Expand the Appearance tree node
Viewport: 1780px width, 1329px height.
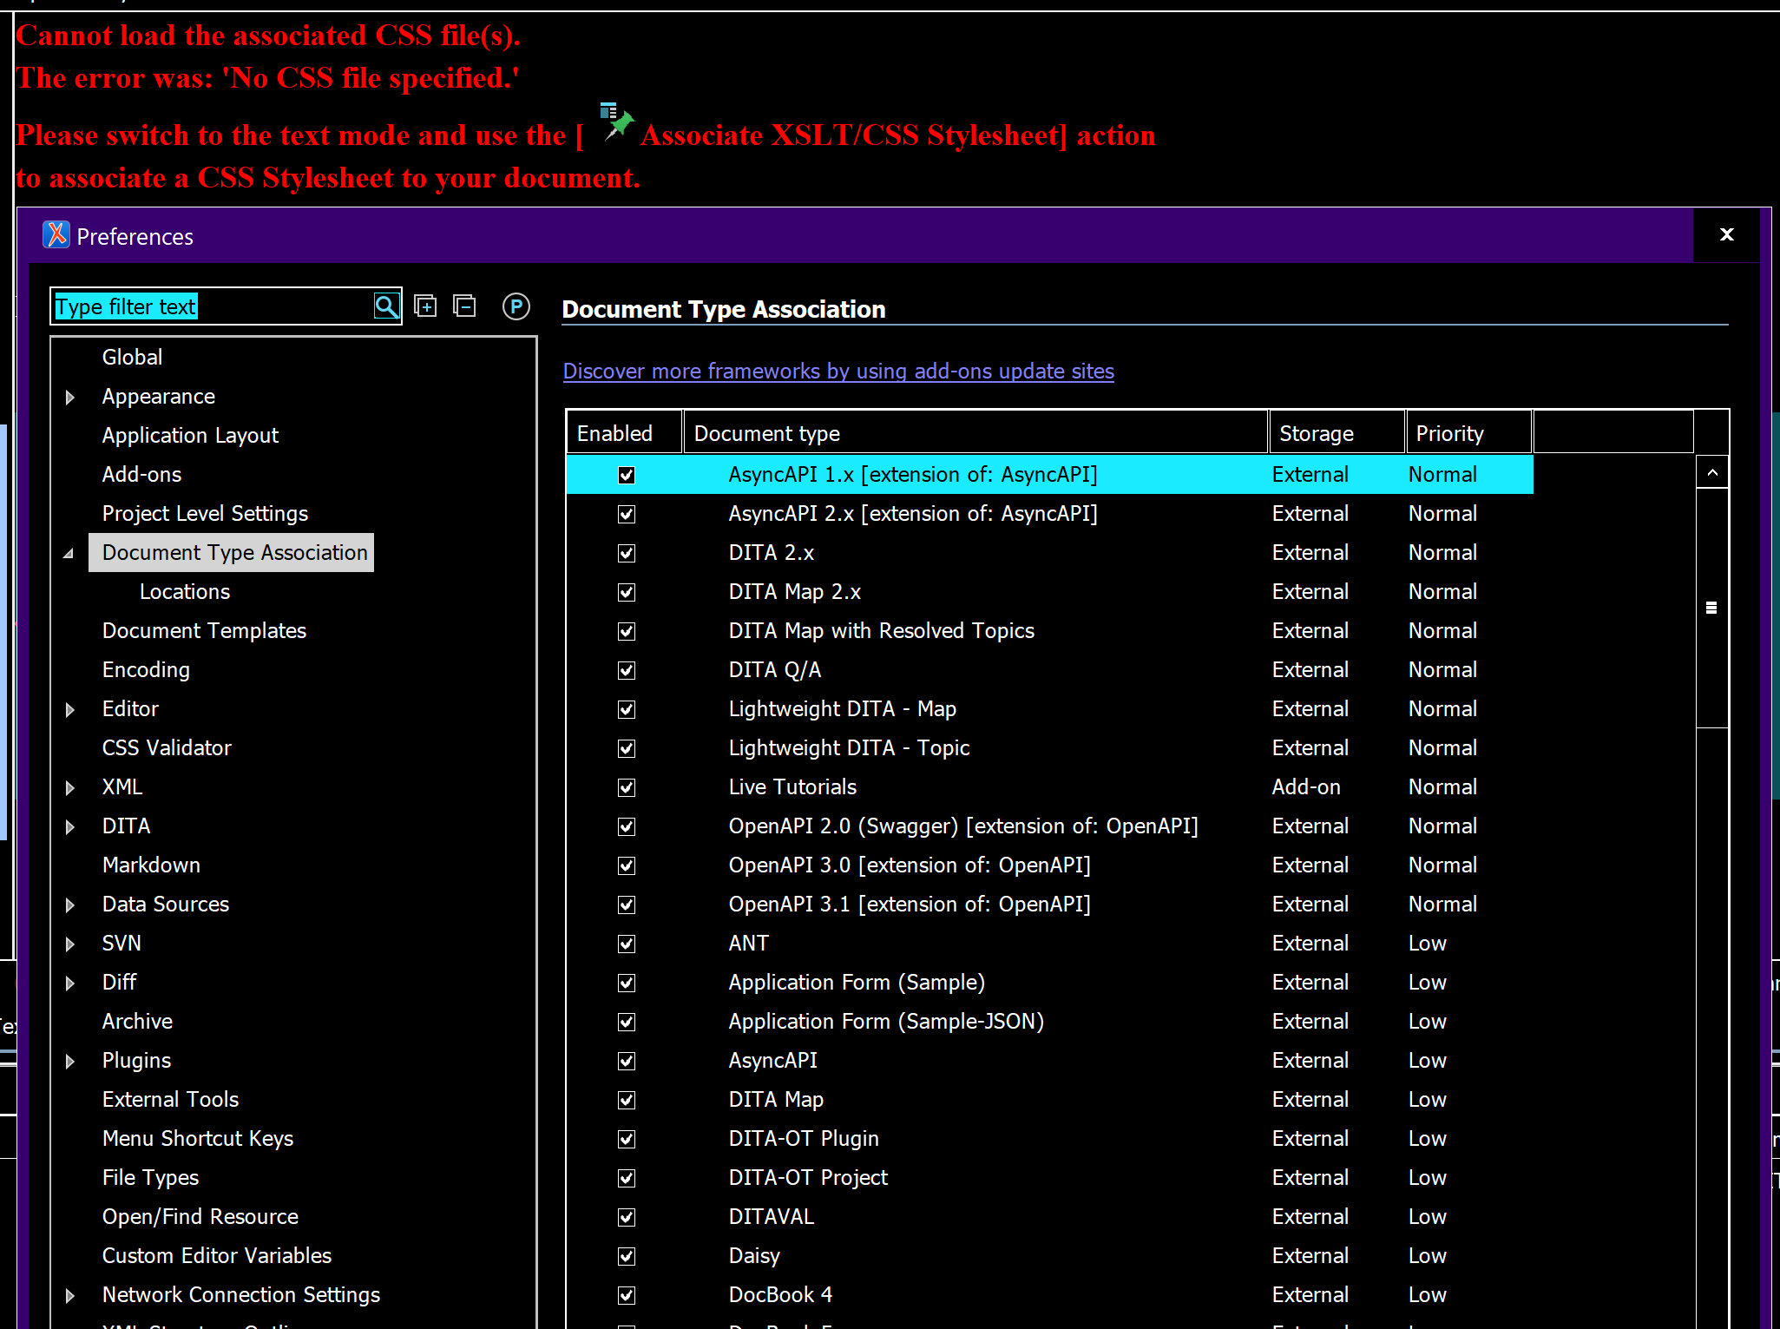pyautogui.click(x=70, y=398)
